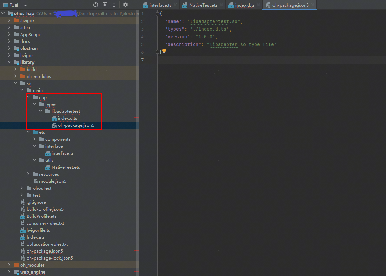Expand the AppScope folder
386x276 pixels.
click(9, 34)
